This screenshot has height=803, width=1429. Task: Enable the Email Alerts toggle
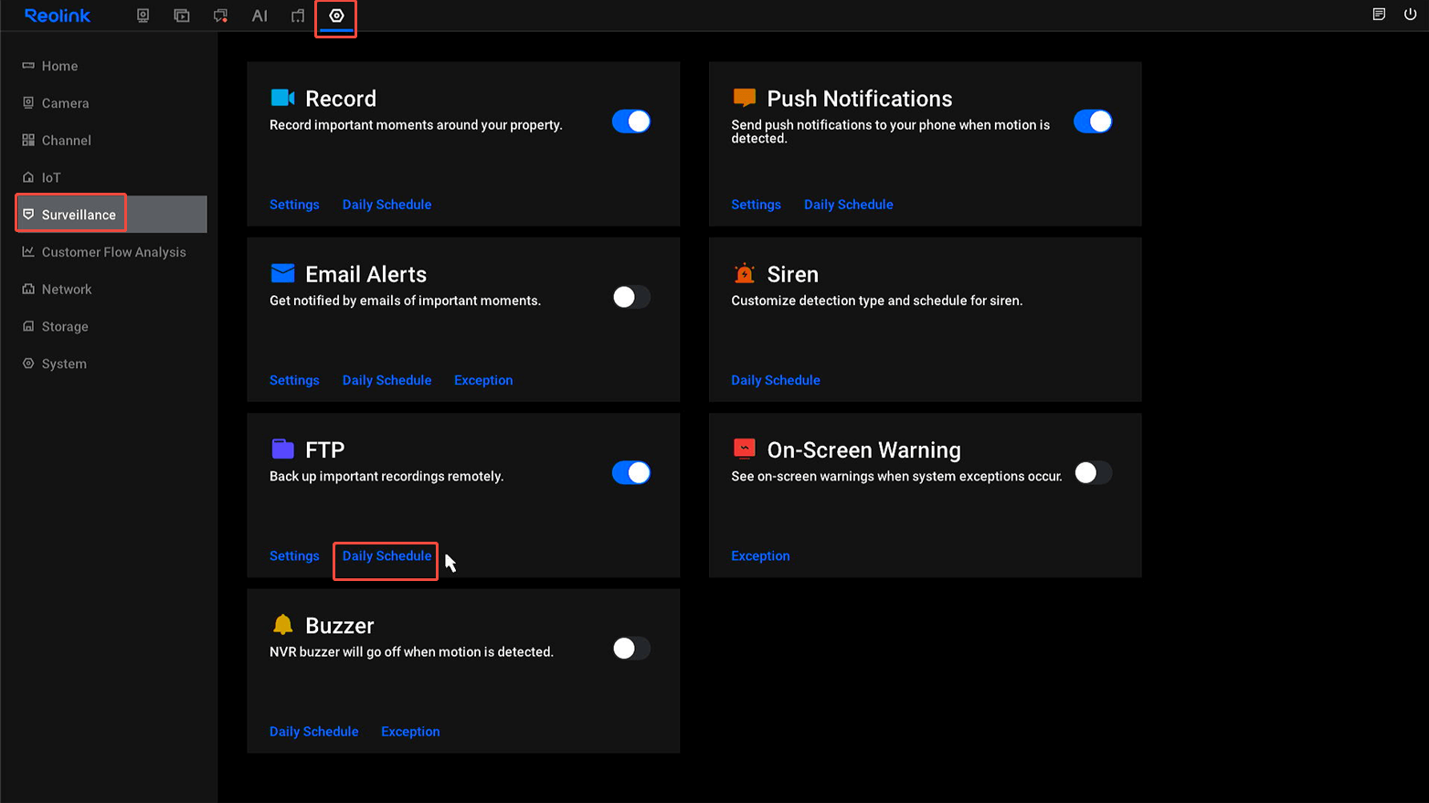tap(630, 297)
